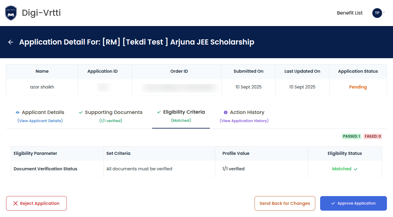Expand the user profile dropdown chevron
The width and height of the screenshot is (393, 217).
[x=384, y=12]
